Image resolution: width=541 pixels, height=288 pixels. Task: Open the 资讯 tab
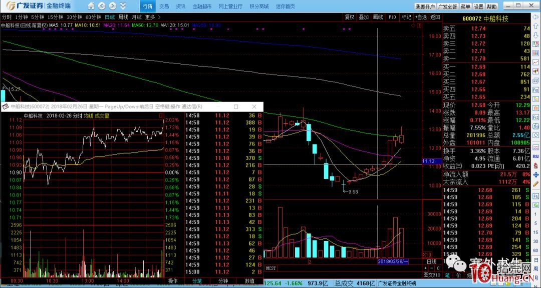tap(180, 6)
